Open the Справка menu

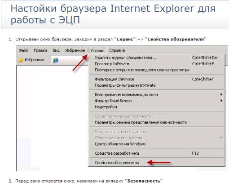[x=117, y=50]
